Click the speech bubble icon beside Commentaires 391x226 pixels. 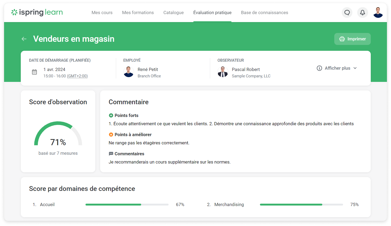[x=111, y=154]
